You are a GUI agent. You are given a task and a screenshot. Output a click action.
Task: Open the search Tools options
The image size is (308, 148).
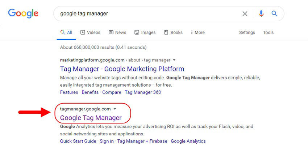tap(268, 32)
